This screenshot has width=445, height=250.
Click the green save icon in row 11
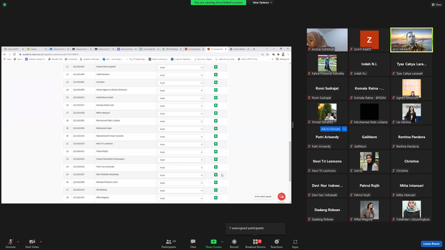point(216,67)
